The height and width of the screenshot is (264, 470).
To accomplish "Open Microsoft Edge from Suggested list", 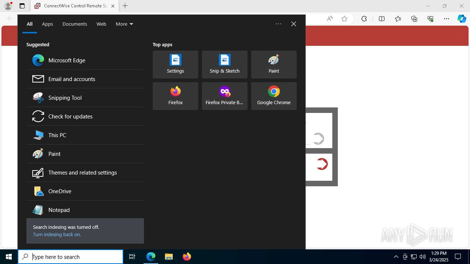I will point(85,60).
